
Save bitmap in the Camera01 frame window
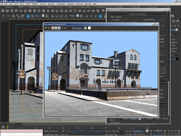pos(46,28)
